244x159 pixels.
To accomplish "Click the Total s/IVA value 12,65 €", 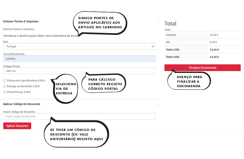I will 214,57.
